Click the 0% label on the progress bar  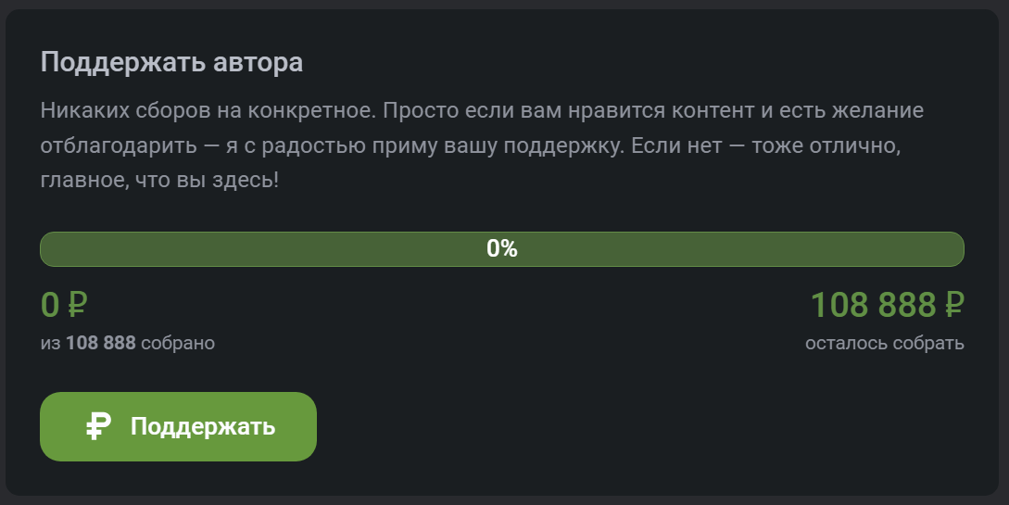tap(501, 249)
